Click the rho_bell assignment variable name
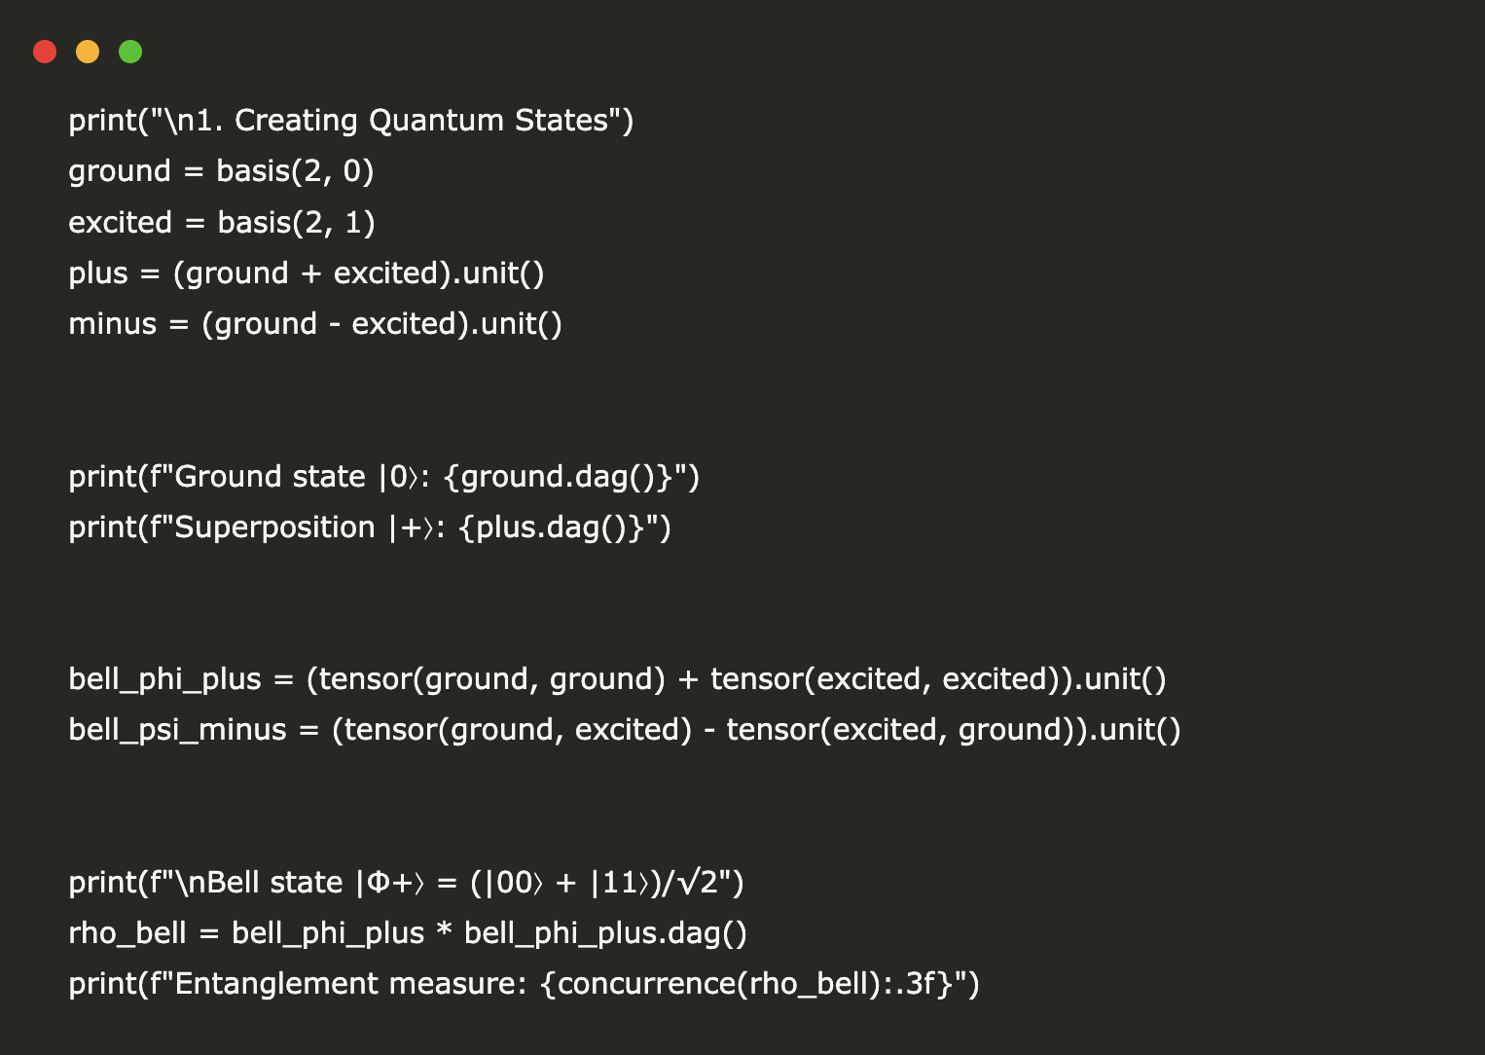 pyautogui.click(x=127, y=933)
